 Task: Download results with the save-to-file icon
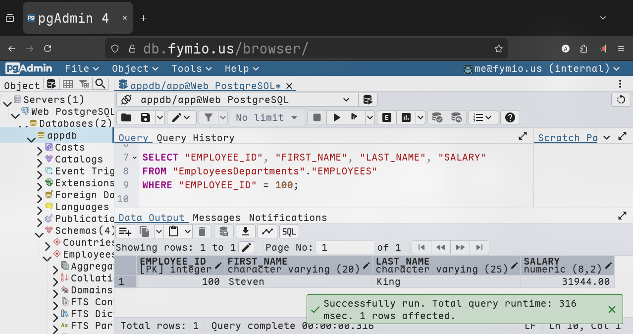click(x=245, y=231)
